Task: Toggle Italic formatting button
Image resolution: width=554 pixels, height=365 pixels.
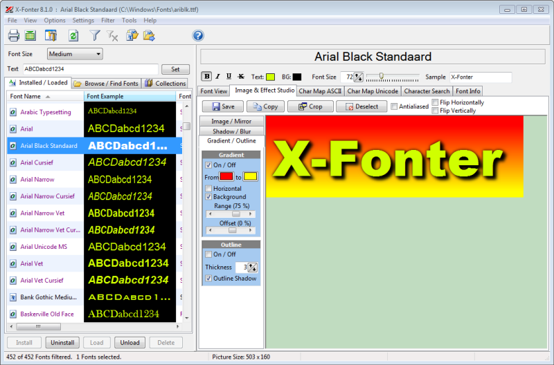Action: [x=217, y=77]
